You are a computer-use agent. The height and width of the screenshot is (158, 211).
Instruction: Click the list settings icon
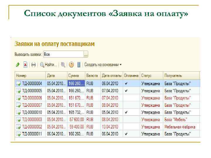point(79,65)
